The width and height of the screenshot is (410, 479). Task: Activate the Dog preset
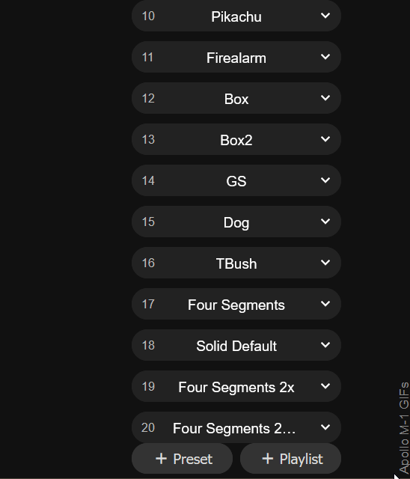pos(236,222)
